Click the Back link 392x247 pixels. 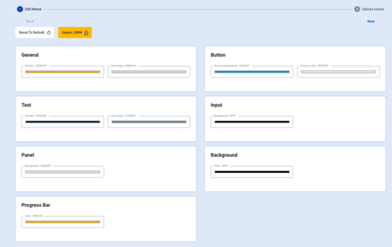click(x=30, y=22)
